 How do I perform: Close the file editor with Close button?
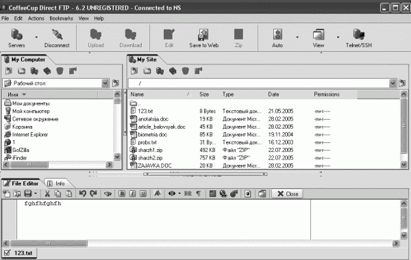(x=288, y=194)
